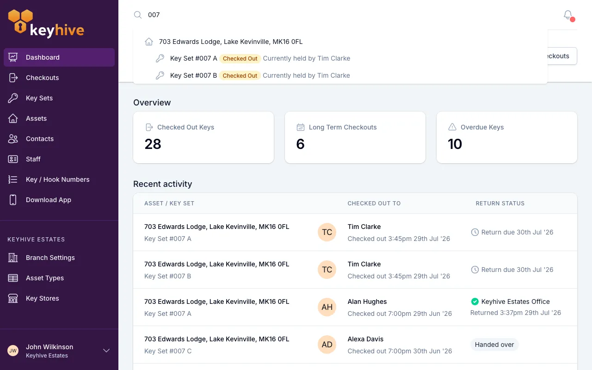Click the Download App phone icon

coord(13,200)
